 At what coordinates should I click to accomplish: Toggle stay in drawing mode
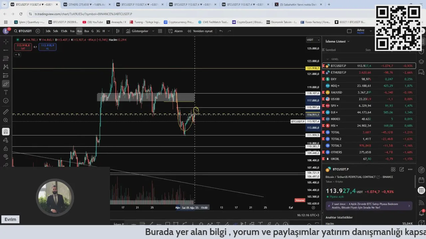pos(6,140)
